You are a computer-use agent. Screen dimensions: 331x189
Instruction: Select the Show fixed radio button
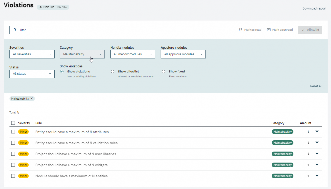[x=163, y=72]
